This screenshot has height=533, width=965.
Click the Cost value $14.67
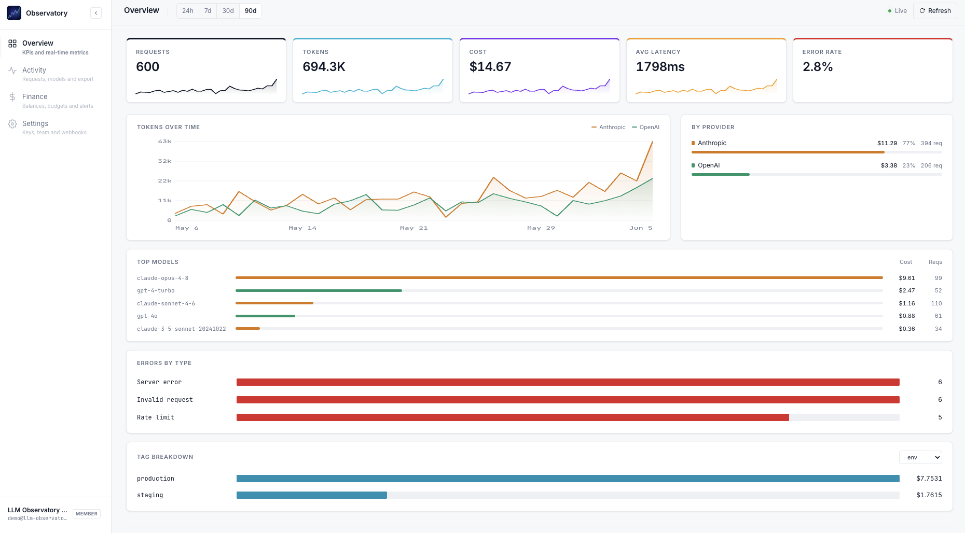point(490,67)
